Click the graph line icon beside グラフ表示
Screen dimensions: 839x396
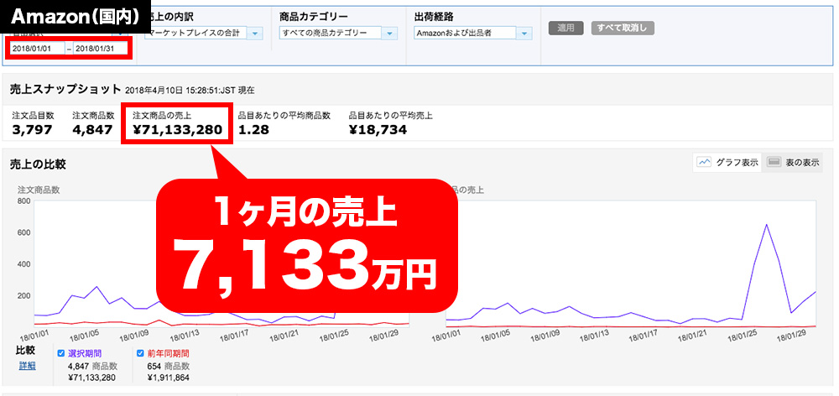pyautogui.click(x=704, y=163)
